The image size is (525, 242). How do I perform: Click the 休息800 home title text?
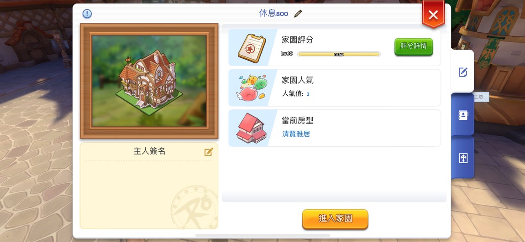click(x=273, y=13)
